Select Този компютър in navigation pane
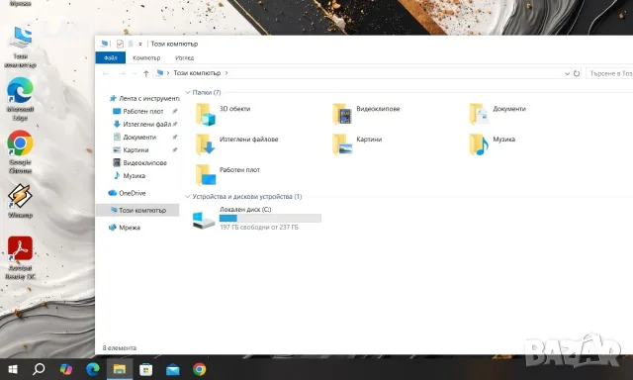633x380 pixels. tap(138, 210)
